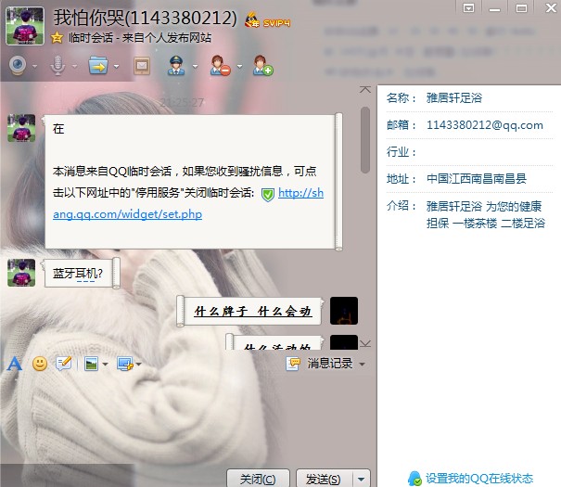The width and height of the screenshot is (561, 487).
Task: Click sender avatar next to 在 message
Action: [x=21, y=128]
